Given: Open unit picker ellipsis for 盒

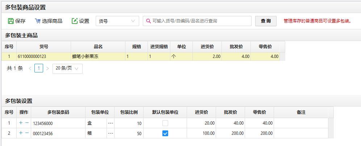Looking at the screenshot, I should click(x=111, y=123).
